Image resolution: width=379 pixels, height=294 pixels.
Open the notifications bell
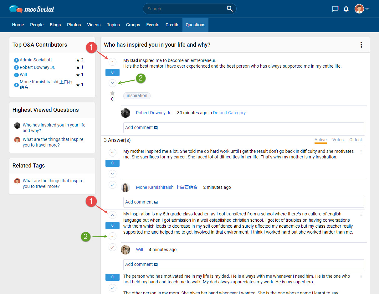point(346,9)
